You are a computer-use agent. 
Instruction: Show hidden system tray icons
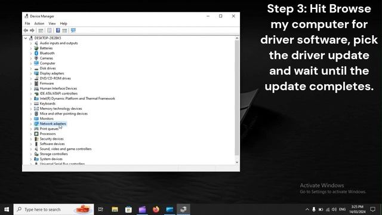[x=307, y=210]
